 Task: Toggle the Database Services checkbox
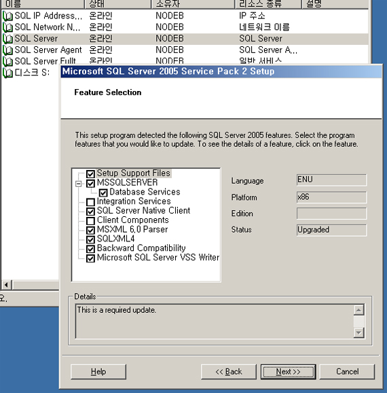103,192
